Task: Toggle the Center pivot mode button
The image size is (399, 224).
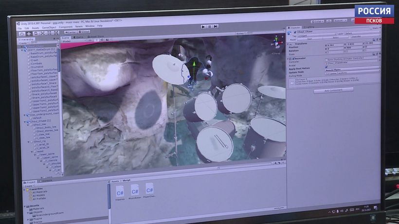Action: [x=71, y=32]
